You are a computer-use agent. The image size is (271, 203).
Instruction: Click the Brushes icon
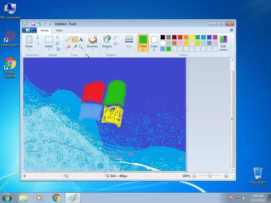(92, 39)
